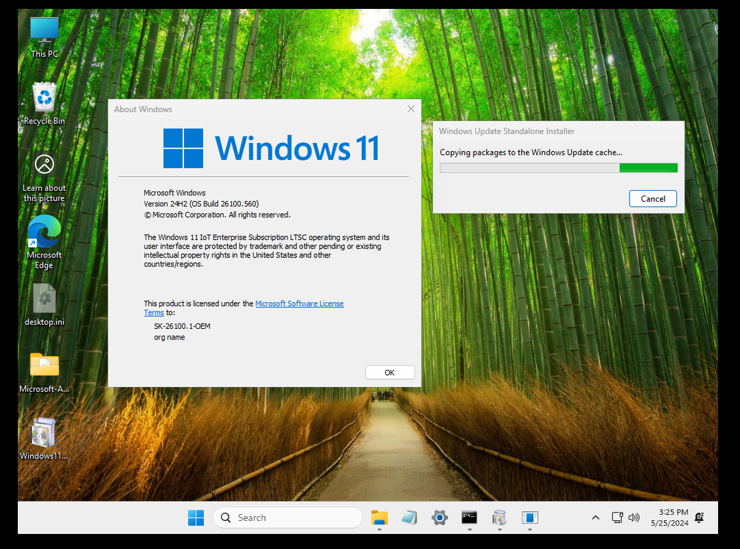Click the Windows Update Standalone Installer title
Image resolution: width=740 pixels, height=549 pixels.
pos(507,131)
